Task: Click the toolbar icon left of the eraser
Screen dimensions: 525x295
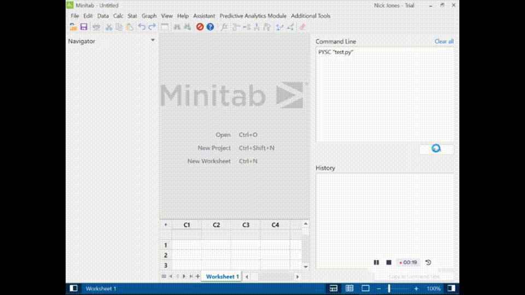Action: coord(290,27)
